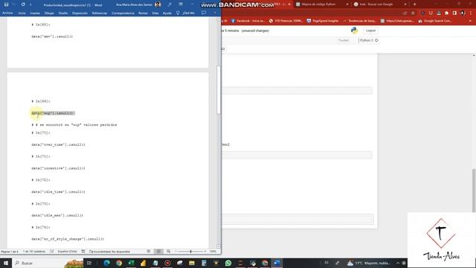Open Excel from the taskbar

(x=131, y=263)
